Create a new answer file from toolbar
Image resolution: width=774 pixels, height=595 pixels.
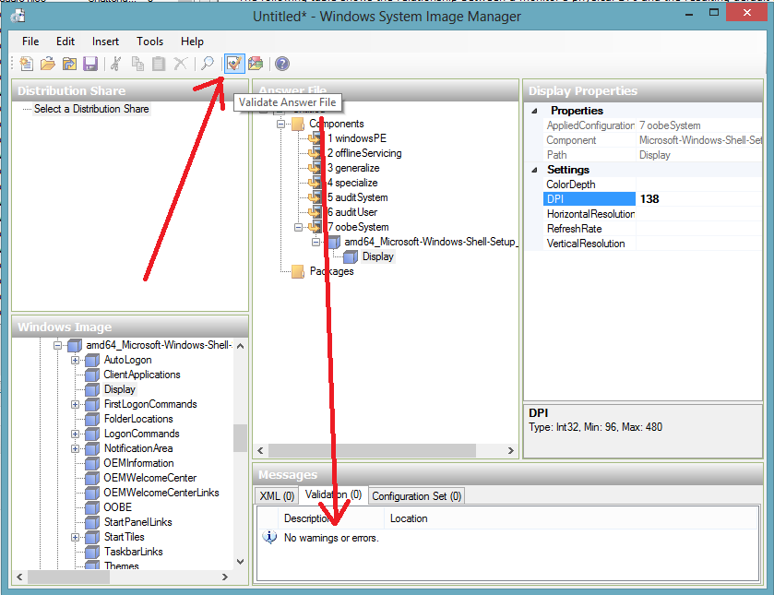(26, 64)
